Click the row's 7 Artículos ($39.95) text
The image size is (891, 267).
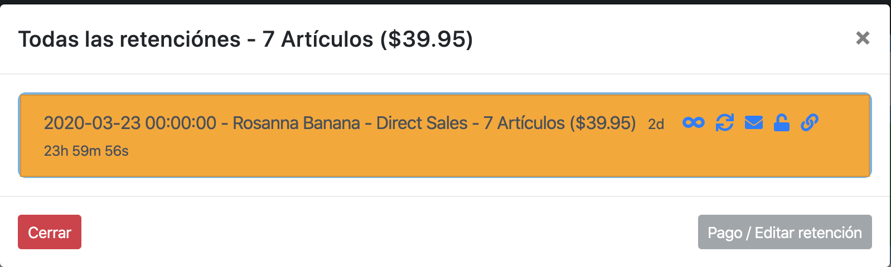click(x=559, y=123)
